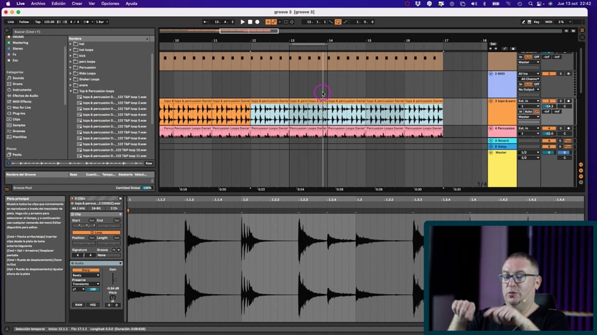Arm the Arrangement Record button
The height and width of the screenshot is (335, 597).
coord(257,22)
